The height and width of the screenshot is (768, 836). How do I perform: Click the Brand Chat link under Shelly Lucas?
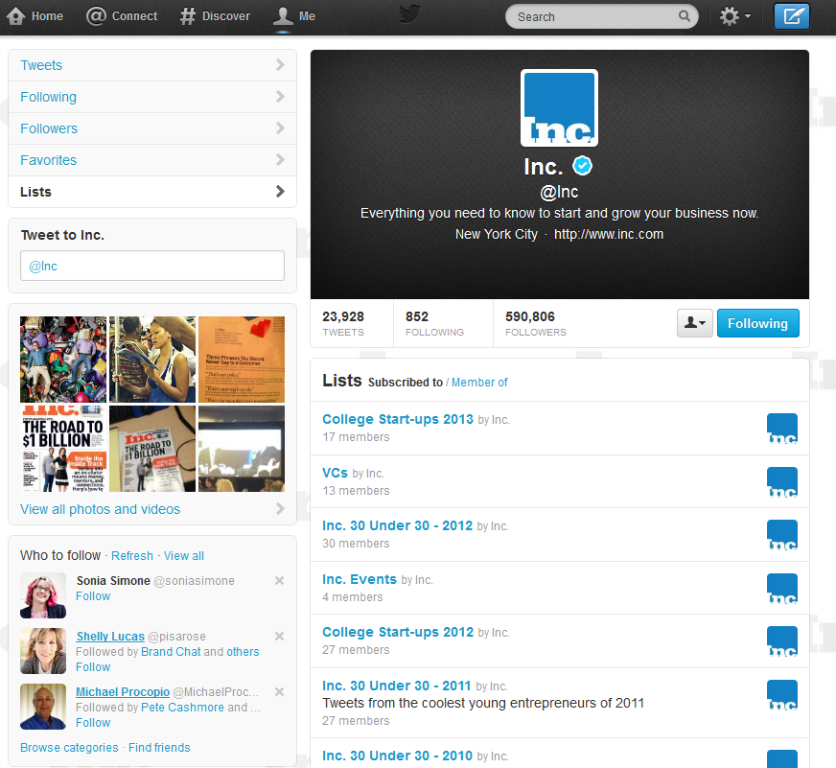[171, 651]
